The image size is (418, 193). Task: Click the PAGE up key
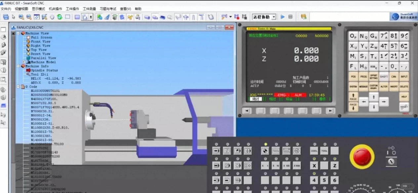point(354,97)
